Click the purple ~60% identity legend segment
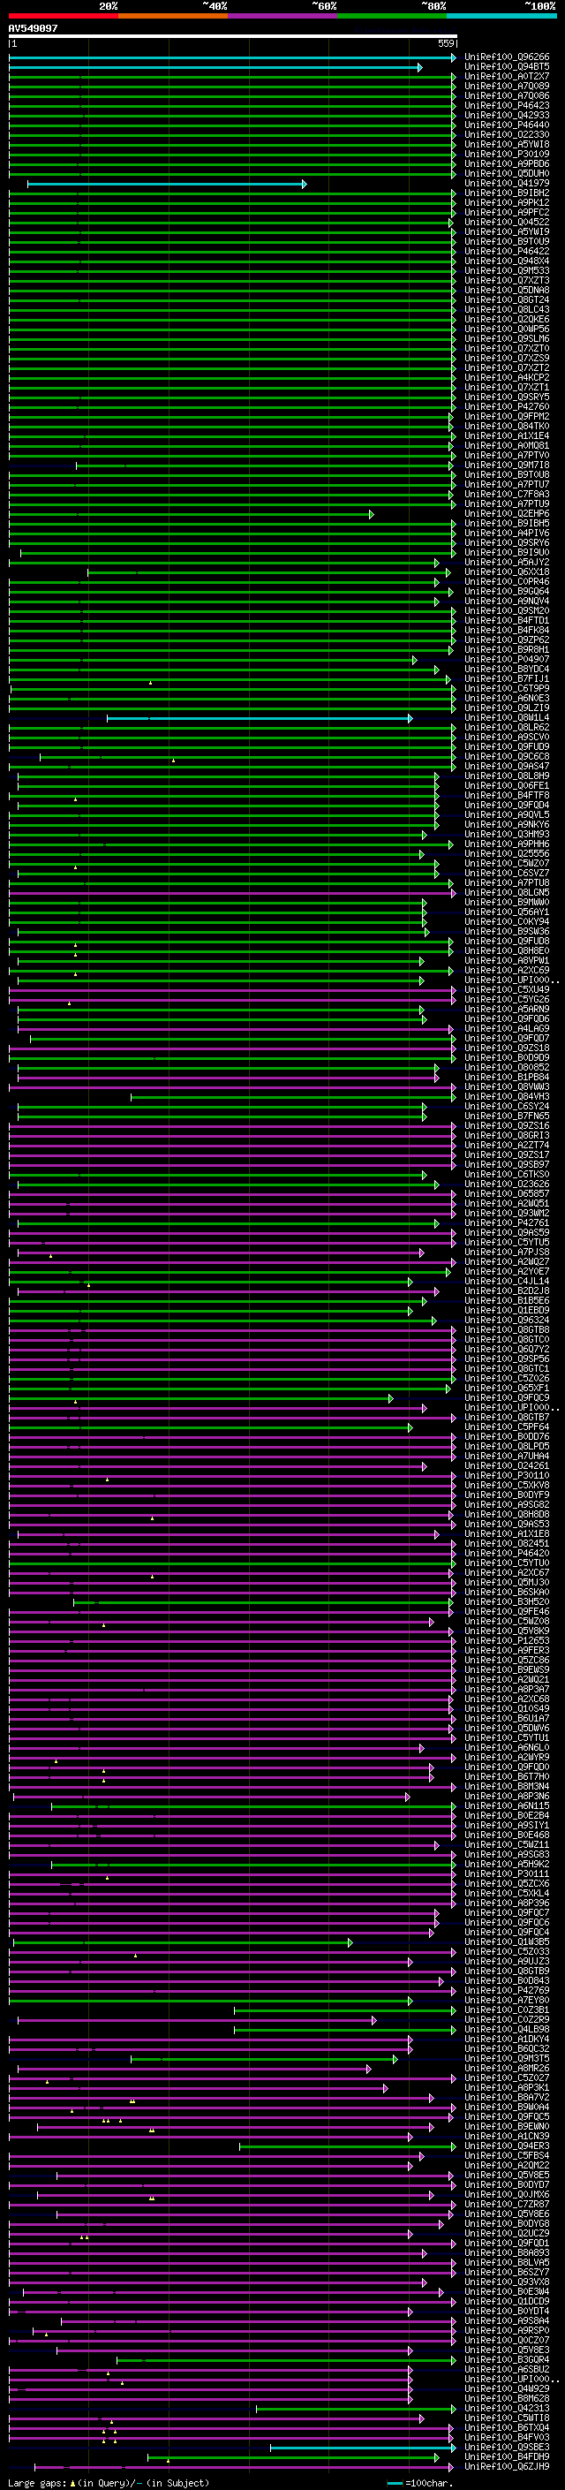 pyautogui.click(x=282, y=16)
